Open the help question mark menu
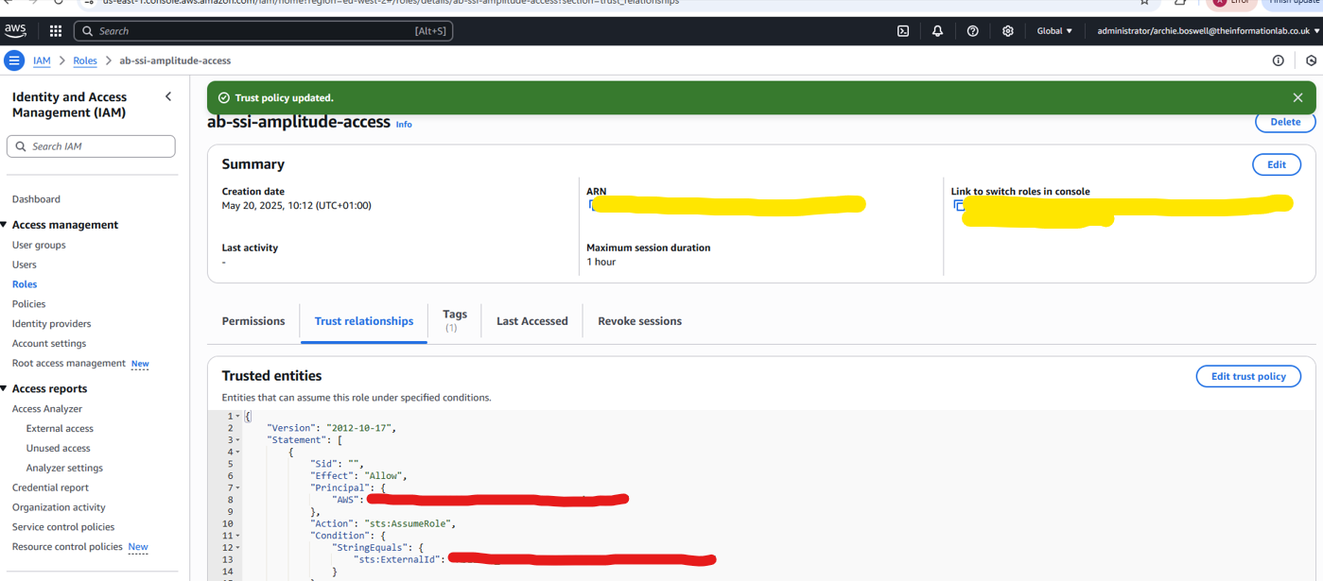The height and width of the screenshot is (581, 1323). [x=972, y=31]
